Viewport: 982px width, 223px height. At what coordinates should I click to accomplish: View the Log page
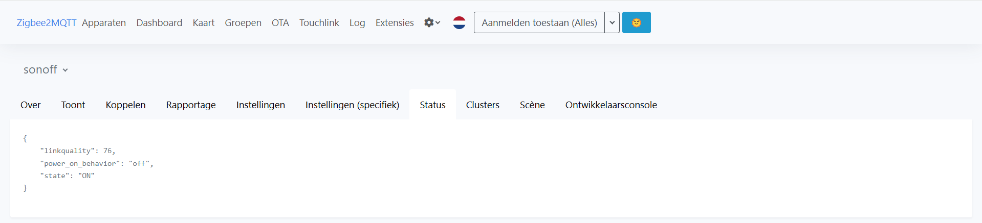357,22
